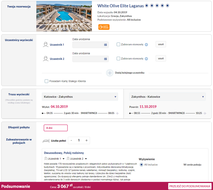Open the Zakynthos - Katowice route dropdown
Screen dimensions: 213x190
click(167, 97)
